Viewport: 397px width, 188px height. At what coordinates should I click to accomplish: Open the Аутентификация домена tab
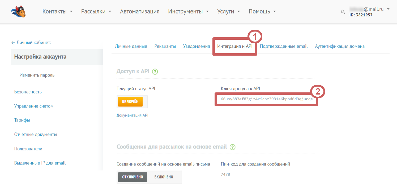pos(340,46)
